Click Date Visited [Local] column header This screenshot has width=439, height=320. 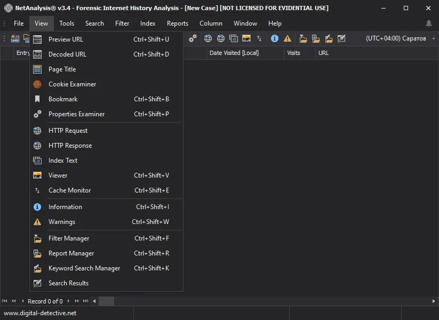(x=245, y=53)
